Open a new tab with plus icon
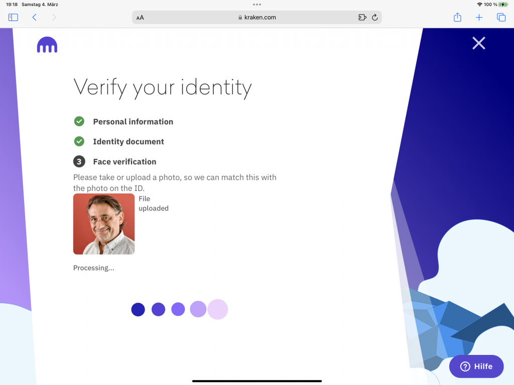 479,18
